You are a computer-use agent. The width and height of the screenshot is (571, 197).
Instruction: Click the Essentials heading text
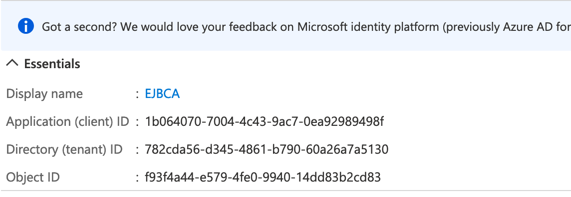pyautogui.click(x=52, y=64)
